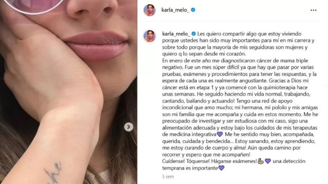Screen dimensions: 328x184
Task: Open karla_melo_ username at caption start
Action: pos(176,34)
